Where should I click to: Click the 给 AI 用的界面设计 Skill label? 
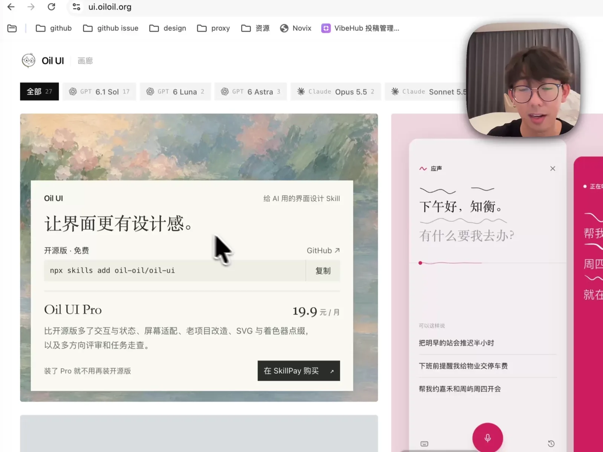(301, 199)
